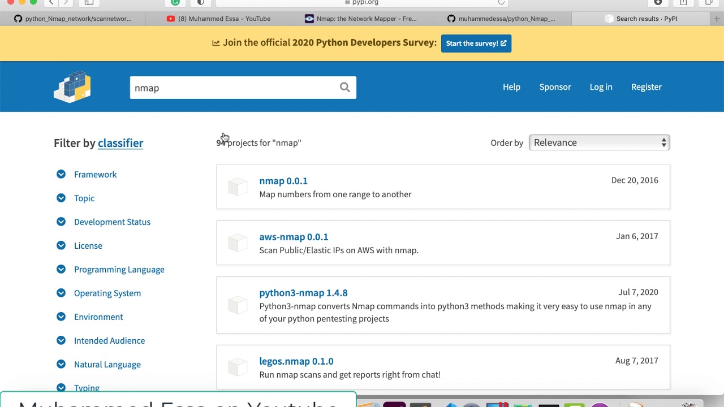This screenshot has height=407, width=724.
Task: Click the search magnifier icon
Action: (x=344, y=87)
